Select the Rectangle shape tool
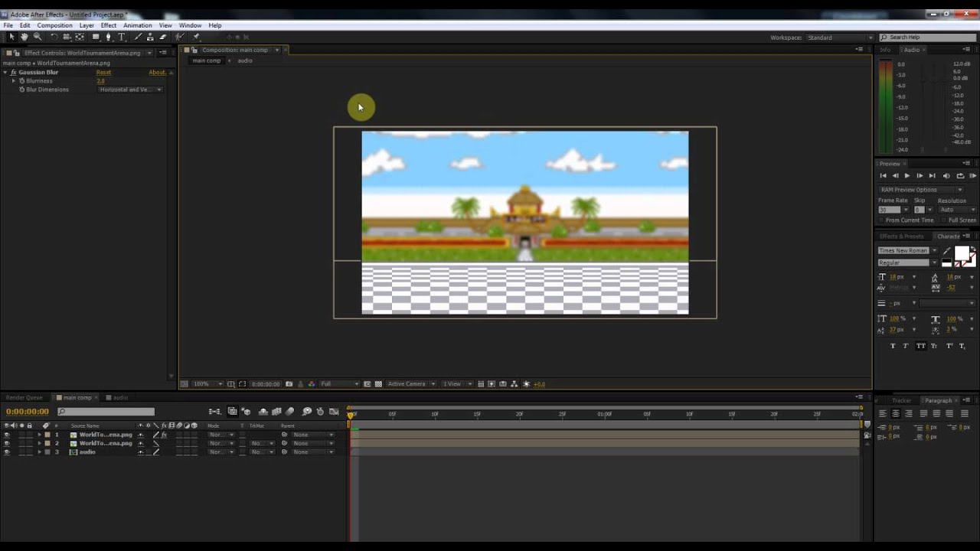This screenshot has width=980, height=551. 96,37
